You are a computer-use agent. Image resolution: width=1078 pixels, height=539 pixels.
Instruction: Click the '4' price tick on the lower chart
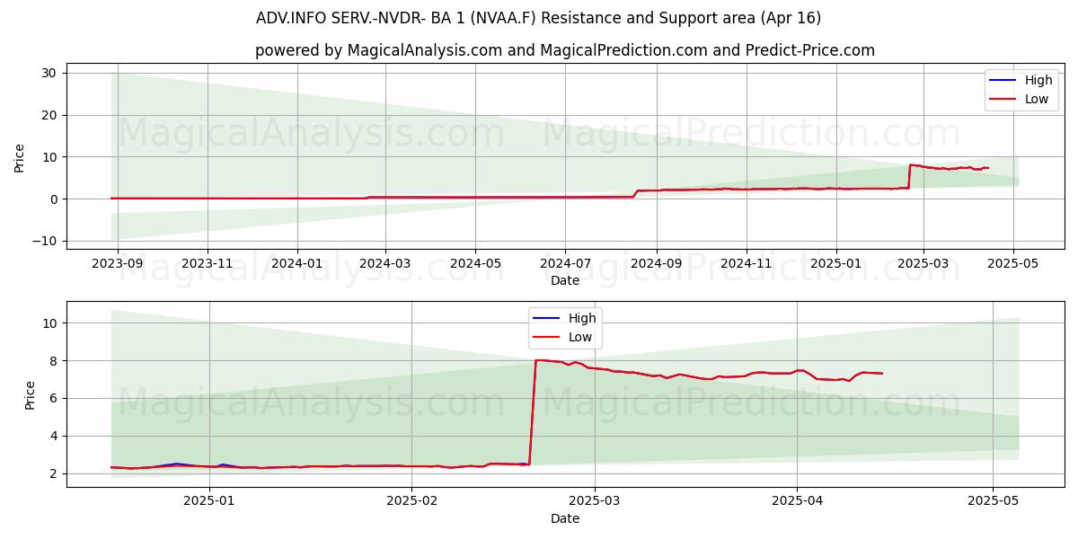pyautogui.click(x=54, y=436)
